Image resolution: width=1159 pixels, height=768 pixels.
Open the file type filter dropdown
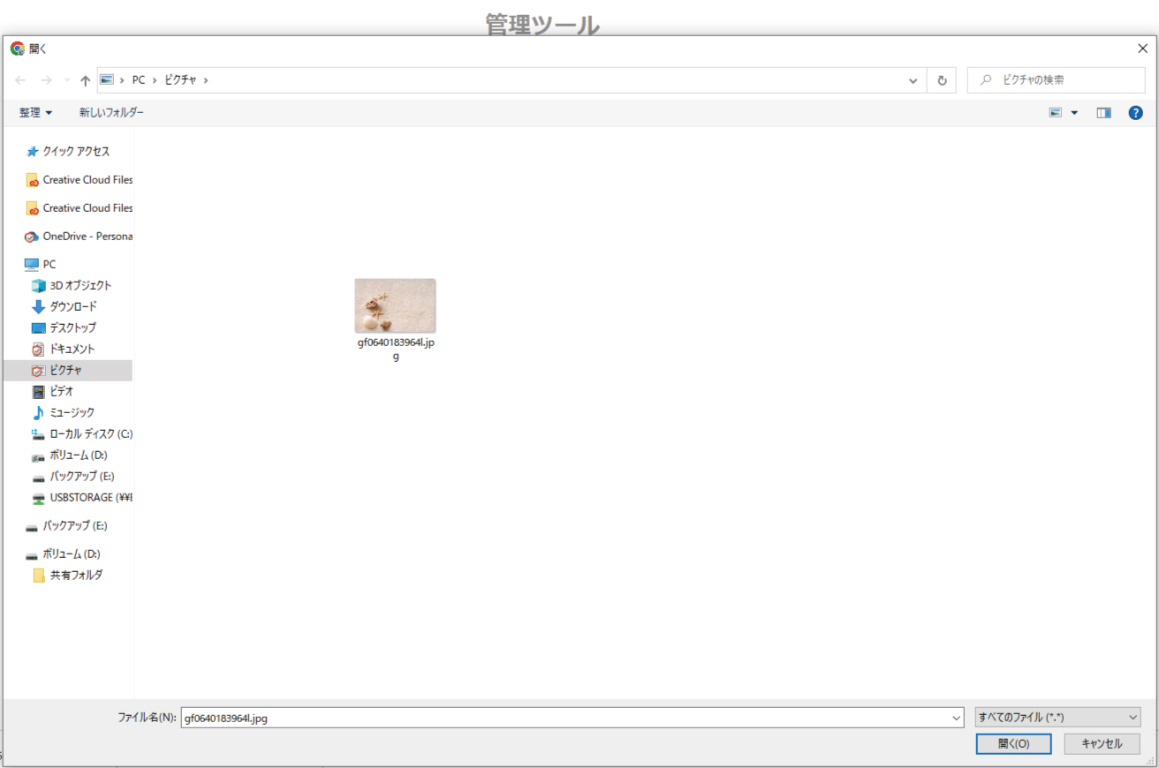click(1058, 718)
